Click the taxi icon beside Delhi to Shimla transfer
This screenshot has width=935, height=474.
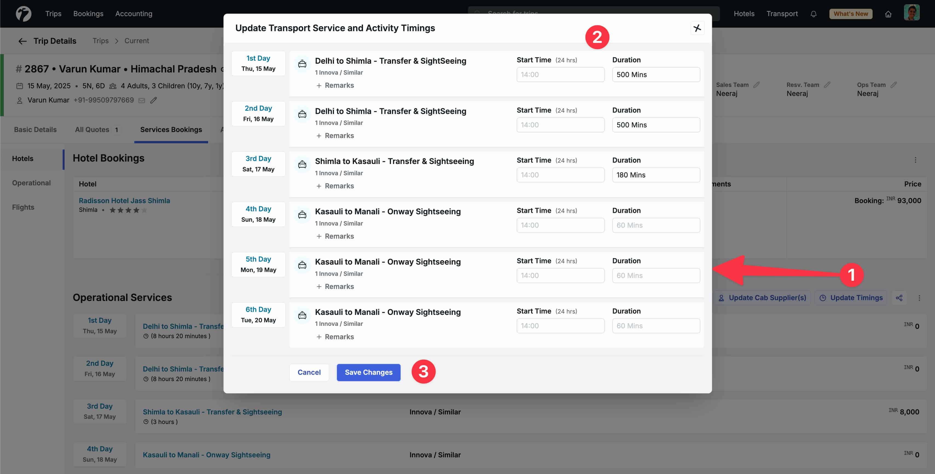point(302,64)
